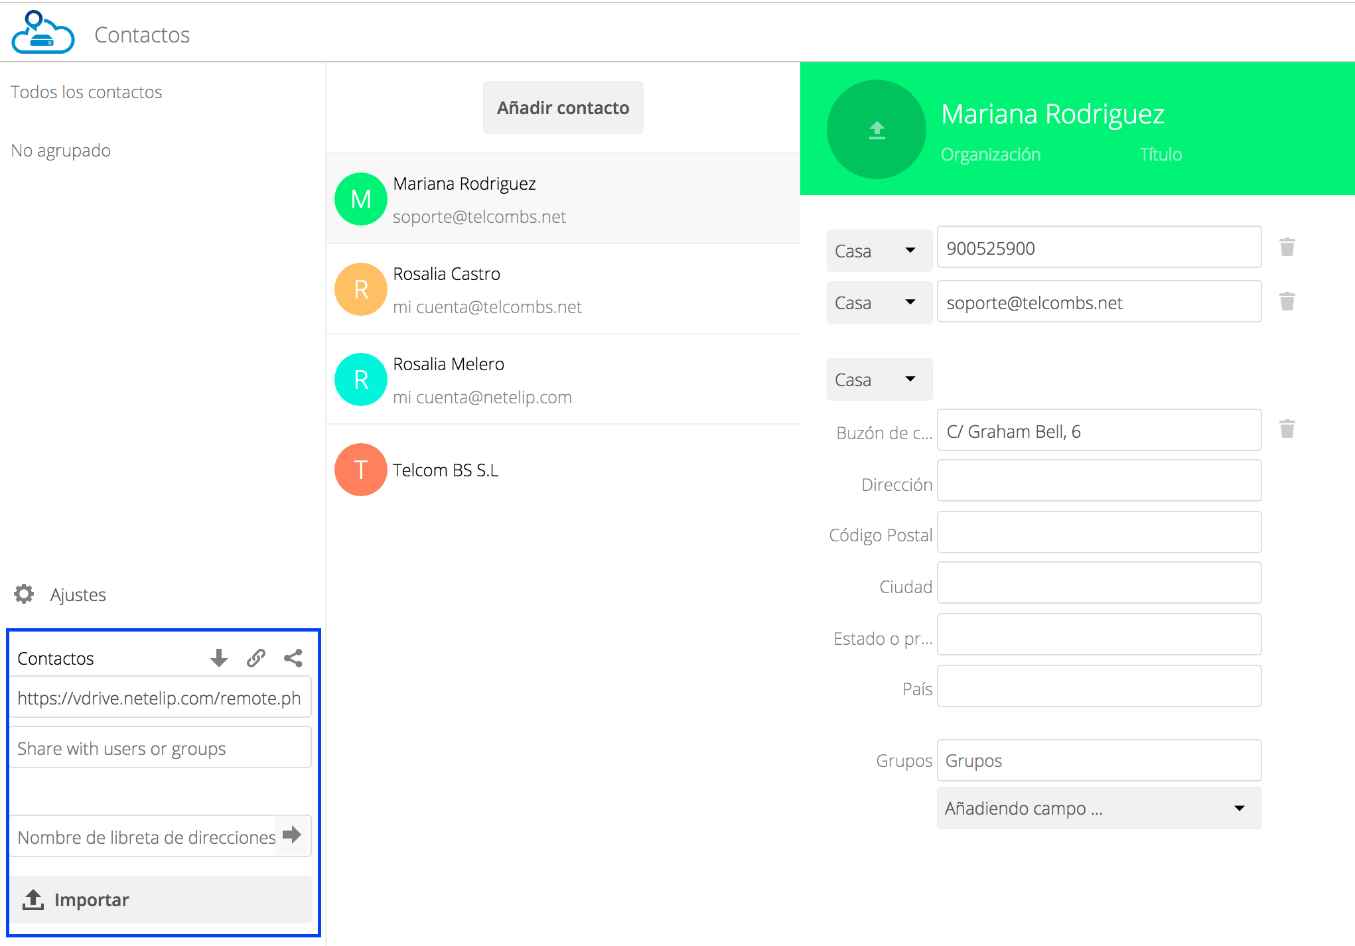Click the Añadir contacto button
This screenshot has height=946, width=1355.
[x=563, y=107]
